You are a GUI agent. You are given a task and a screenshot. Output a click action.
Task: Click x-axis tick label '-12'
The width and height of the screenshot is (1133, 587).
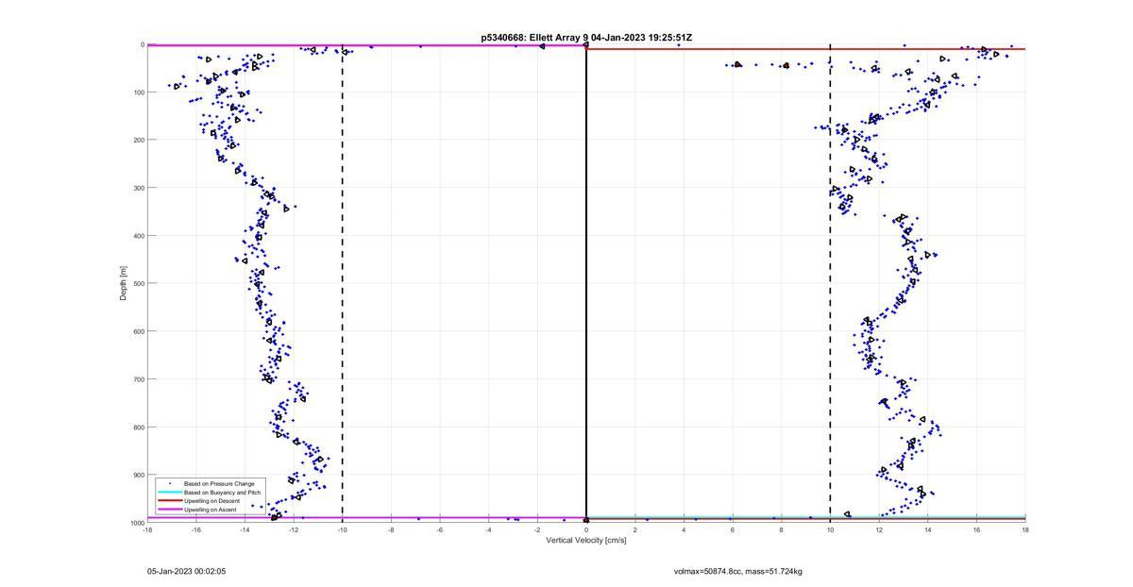tap(294, 529)
